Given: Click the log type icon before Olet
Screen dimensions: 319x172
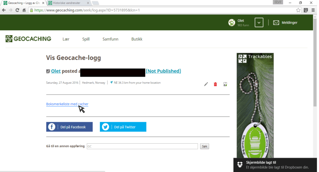Looking at the screenshot, I should [x=48, y=71].
